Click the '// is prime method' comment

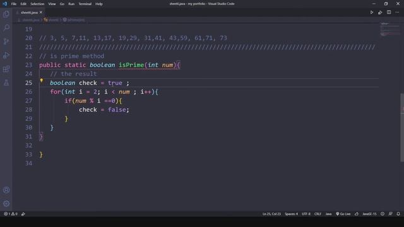pos(71,56)
